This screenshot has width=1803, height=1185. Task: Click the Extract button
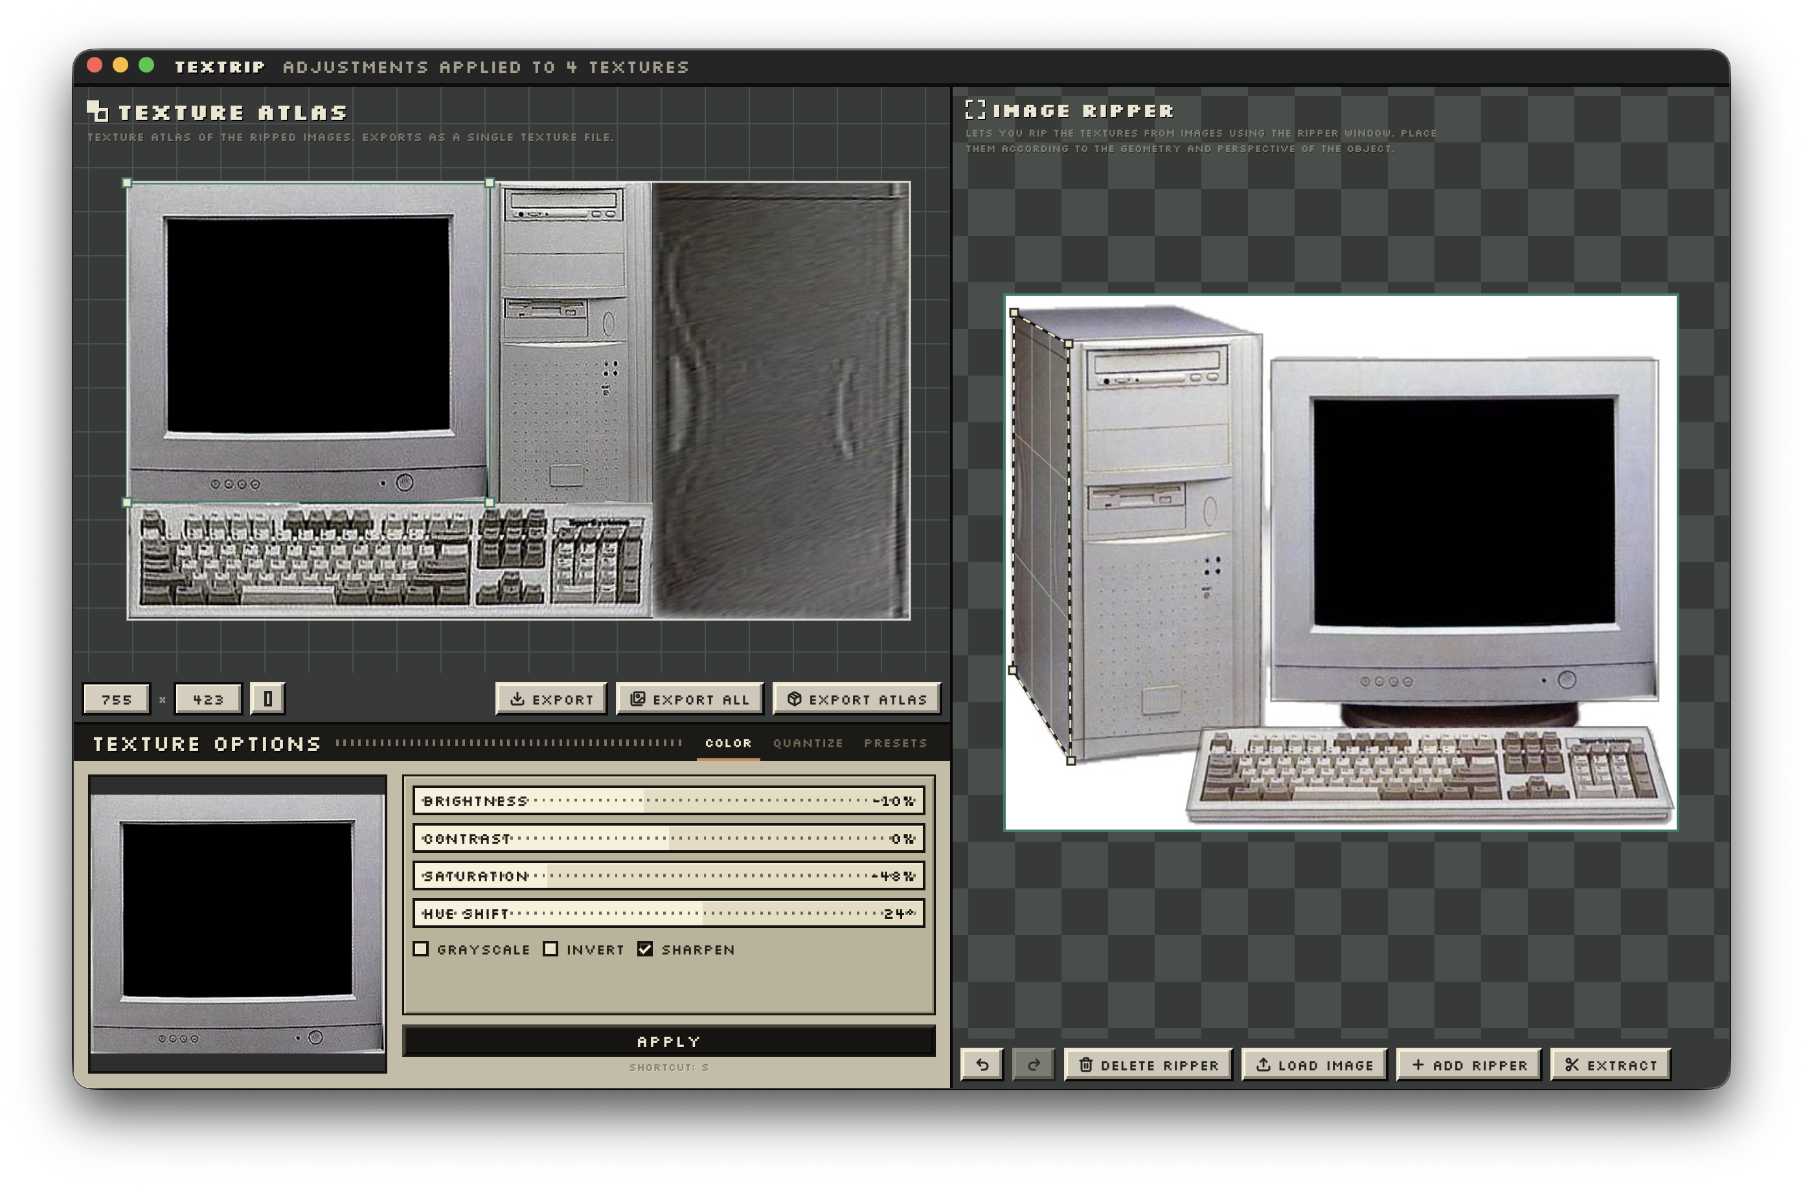click(1610, 1065)
